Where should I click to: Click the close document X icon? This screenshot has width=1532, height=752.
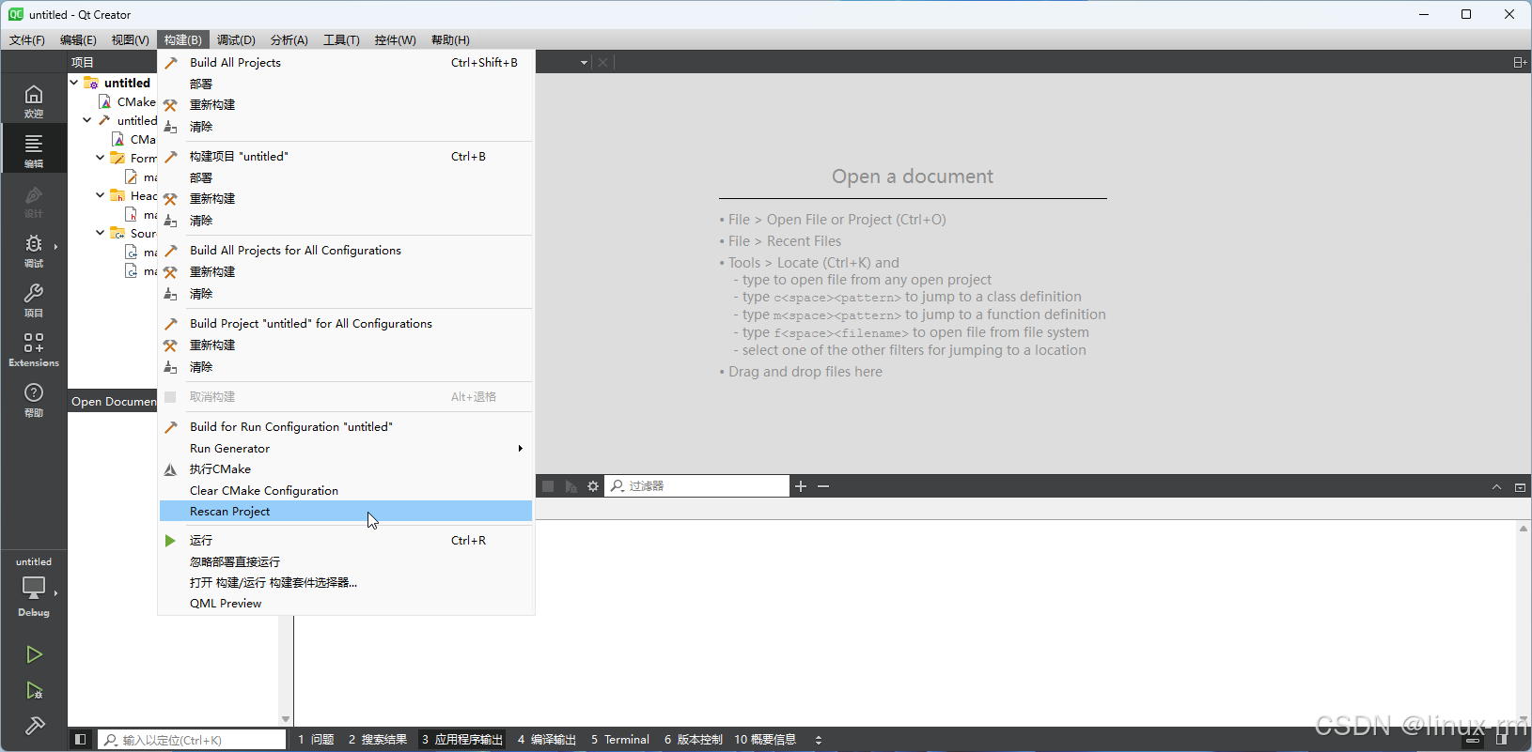point(603,62)
